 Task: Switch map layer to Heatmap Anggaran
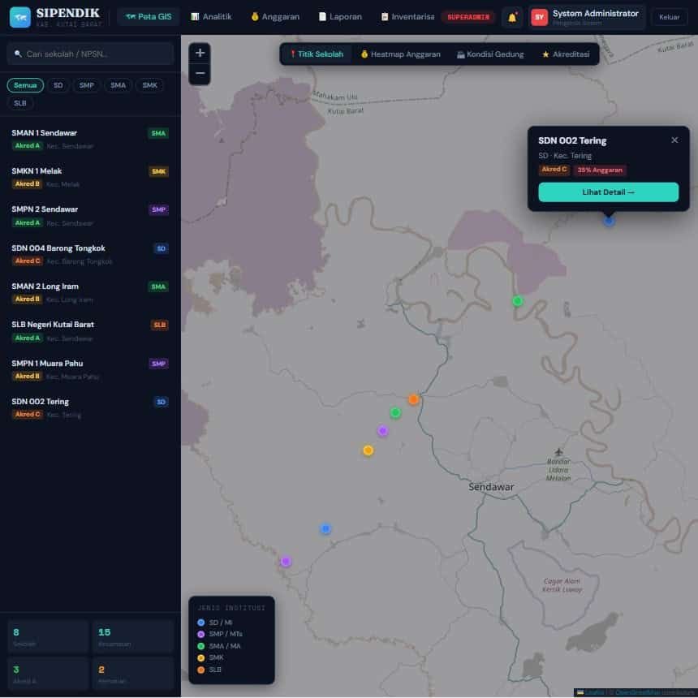click(400, 54)
